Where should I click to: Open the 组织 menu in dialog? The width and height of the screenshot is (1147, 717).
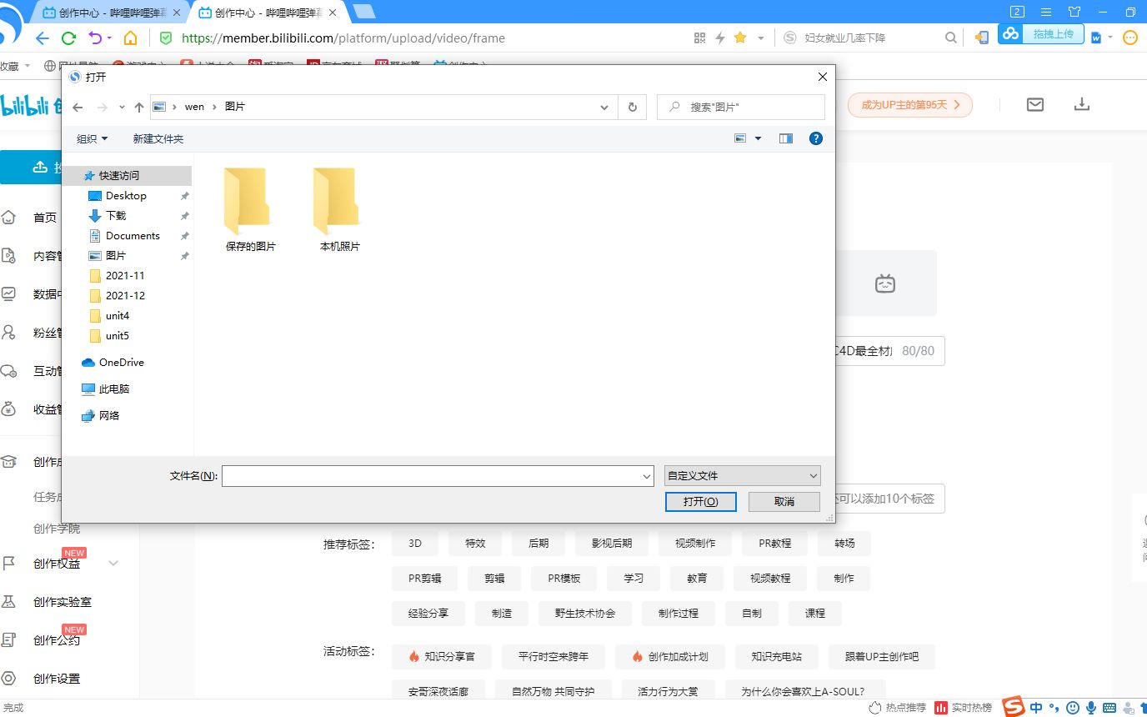point(93,138)
